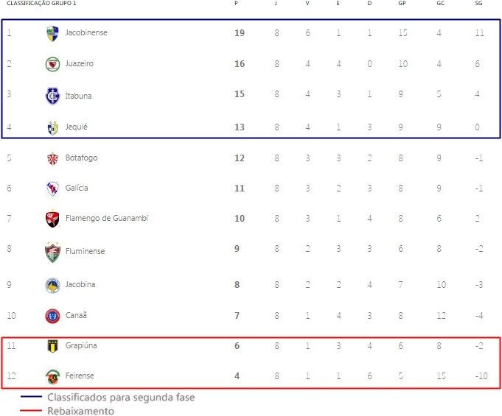Image resolution: width=502 pixels, height=416 pixels.
Task: Click the P points column header
Action: tap(237, 3)
